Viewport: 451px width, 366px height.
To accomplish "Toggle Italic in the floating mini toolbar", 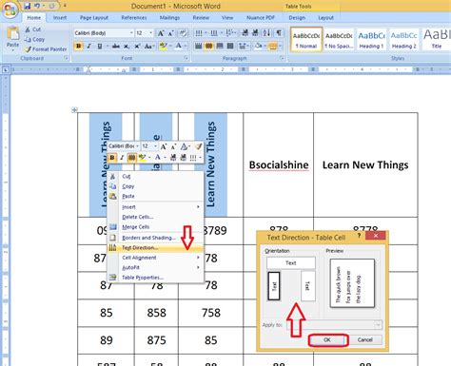I will (x=122, y=158).
